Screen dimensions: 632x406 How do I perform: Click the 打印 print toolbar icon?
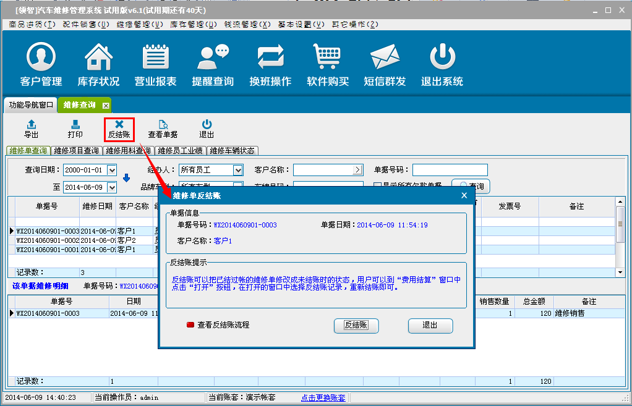point(75,129)
